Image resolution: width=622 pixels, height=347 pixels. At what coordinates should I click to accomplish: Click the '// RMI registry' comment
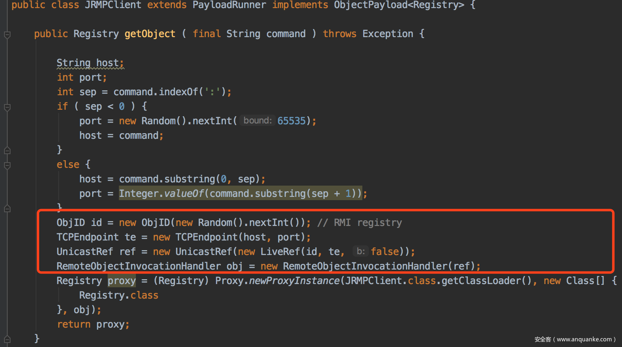(x=360, y=223)
